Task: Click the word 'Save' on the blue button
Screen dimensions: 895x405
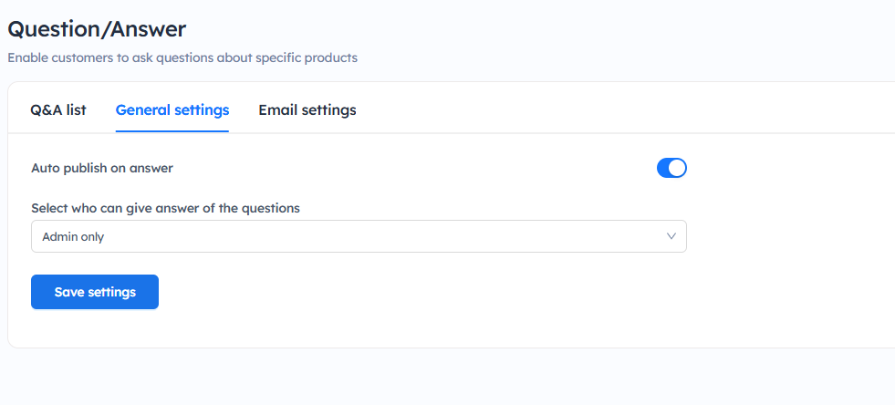Action: [x=70, y=292]
